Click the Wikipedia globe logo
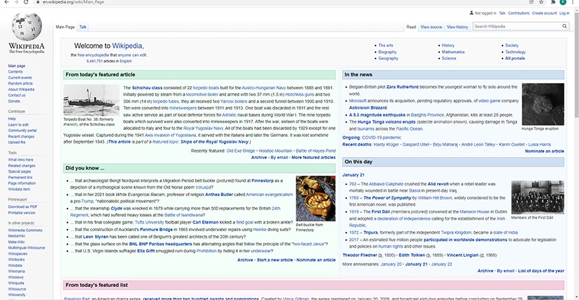The image size is (579, 300). pos(27,27)
